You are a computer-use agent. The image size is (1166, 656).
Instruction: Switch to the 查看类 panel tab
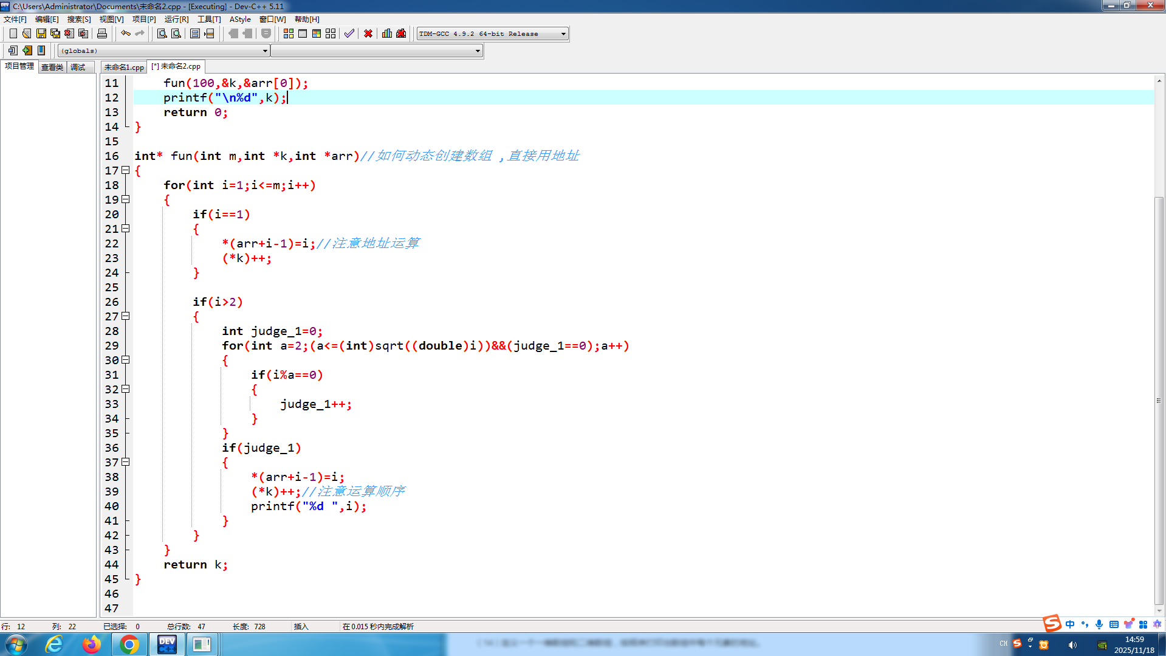[x=52, y=67]
